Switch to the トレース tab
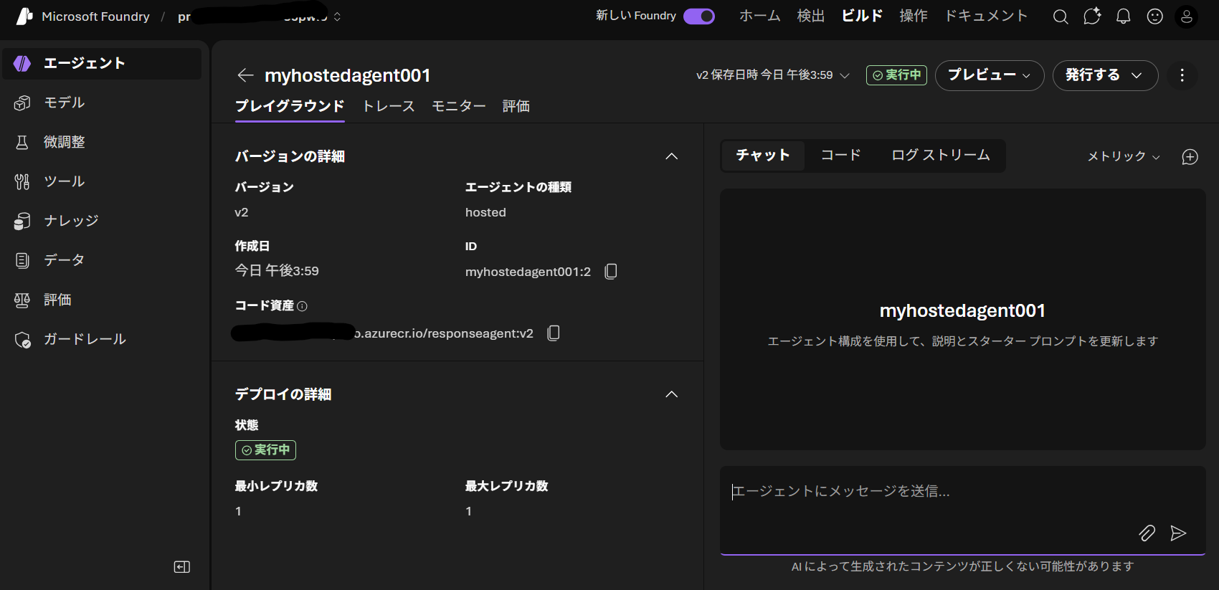 click(389, 106)
